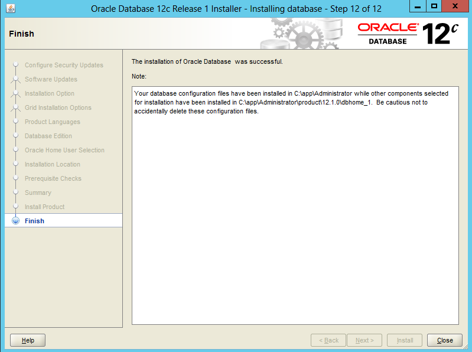This screenshot has height=352, width=472.
Task: Select the Installation Option step
Action: (x=50, y=93)
